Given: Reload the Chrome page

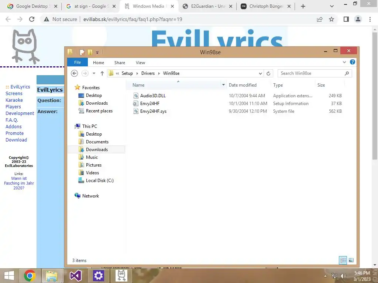Looking at the screenshot, I should tap(32, 19).
